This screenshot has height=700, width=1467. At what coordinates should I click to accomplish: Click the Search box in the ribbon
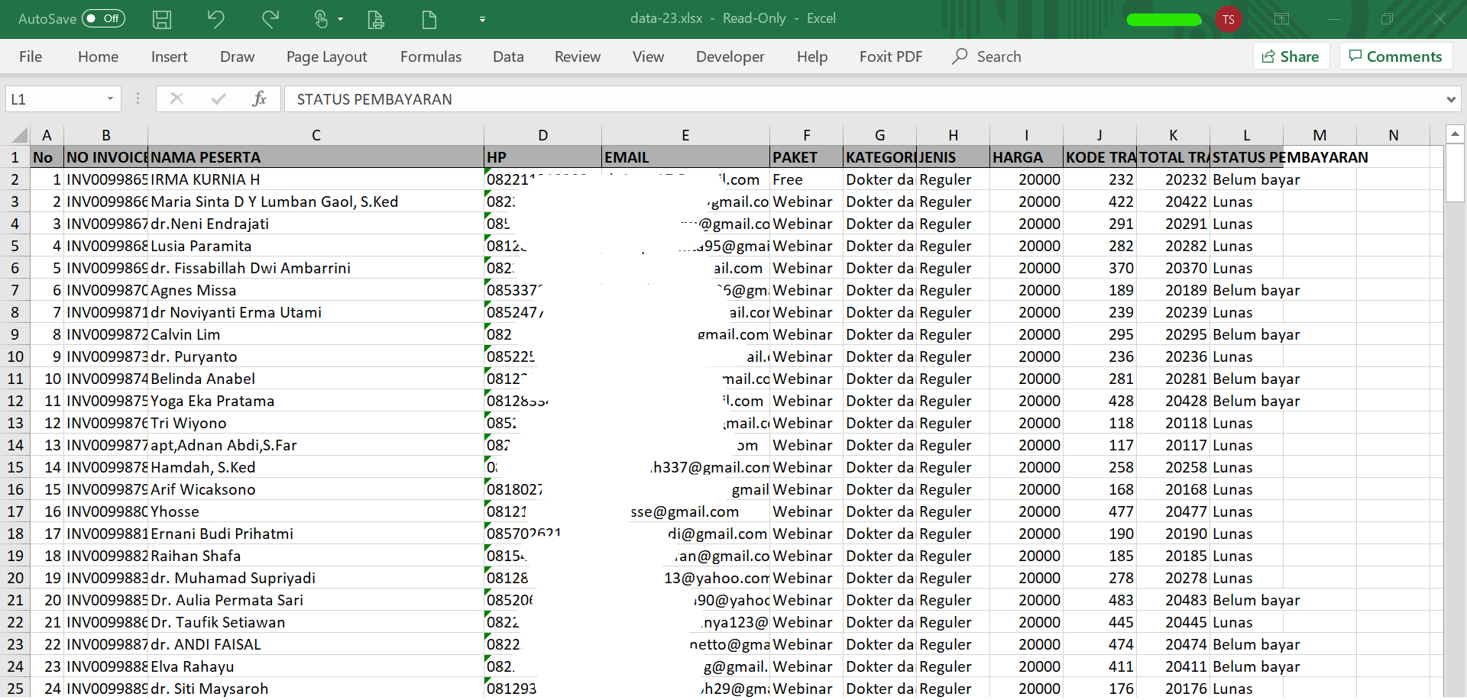[998, 56]
